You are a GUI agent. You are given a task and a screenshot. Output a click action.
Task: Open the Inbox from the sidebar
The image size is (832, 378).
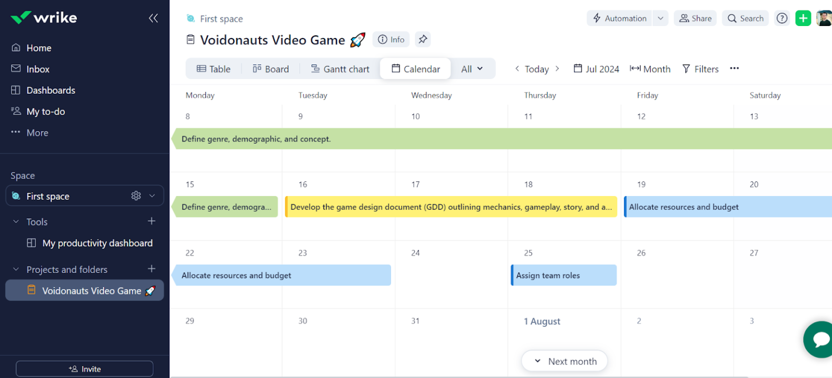(x=38, y=69)
